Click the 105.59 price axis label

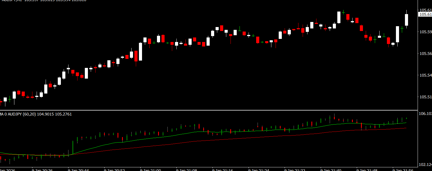(426, 32)
